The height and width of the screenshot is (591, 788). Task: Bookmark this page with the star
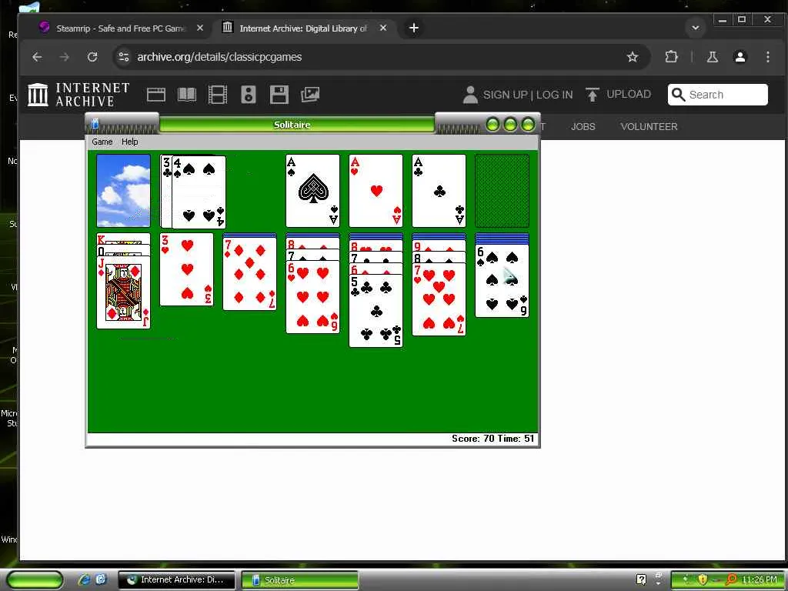[x=633, y=57]
